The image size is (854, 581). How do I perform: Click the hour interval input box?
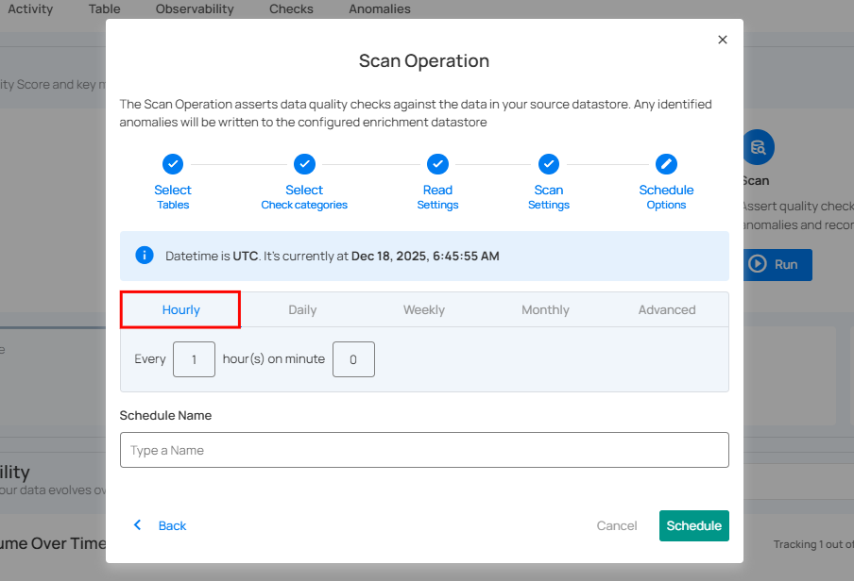195,359
